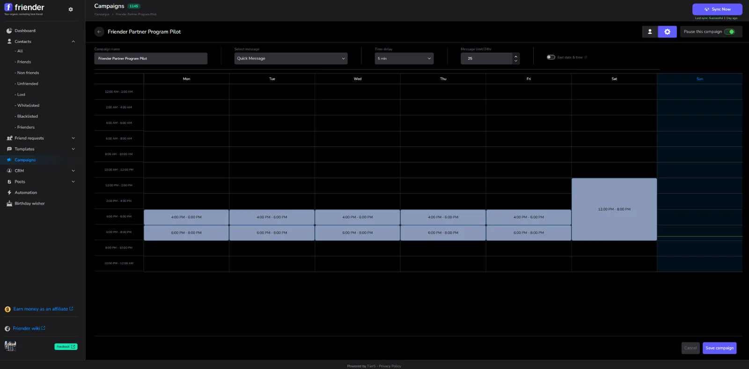
Task: Click the Feedback button
Action: (66, 347)
